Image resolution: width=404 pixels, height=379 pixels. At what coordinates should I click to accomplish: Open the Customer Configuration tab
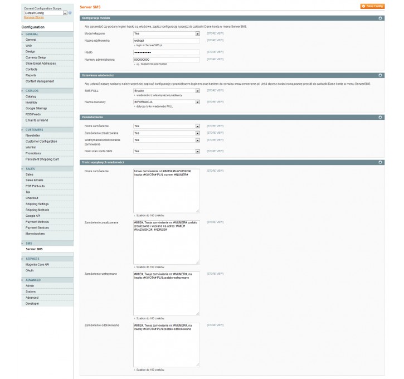coord(47,142)
